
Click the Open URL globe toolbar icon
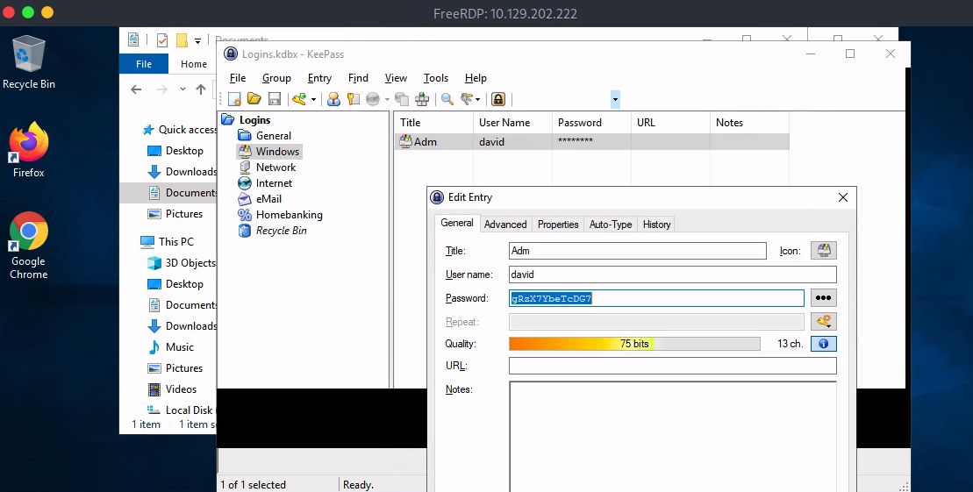tap(373, 98)
